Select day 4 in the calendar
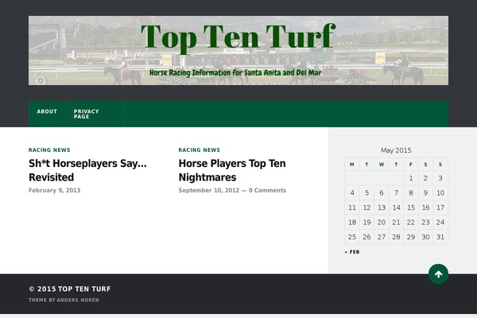This screenshot has height=318, width=477. pos(352,193)
